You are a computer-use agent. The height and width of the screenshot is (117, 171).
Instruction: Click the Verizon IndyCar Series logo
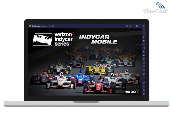pos(53,39)
